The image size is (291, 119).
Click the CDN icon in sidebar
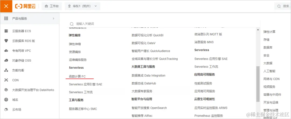pyautogui.click(x=6, y=80)
